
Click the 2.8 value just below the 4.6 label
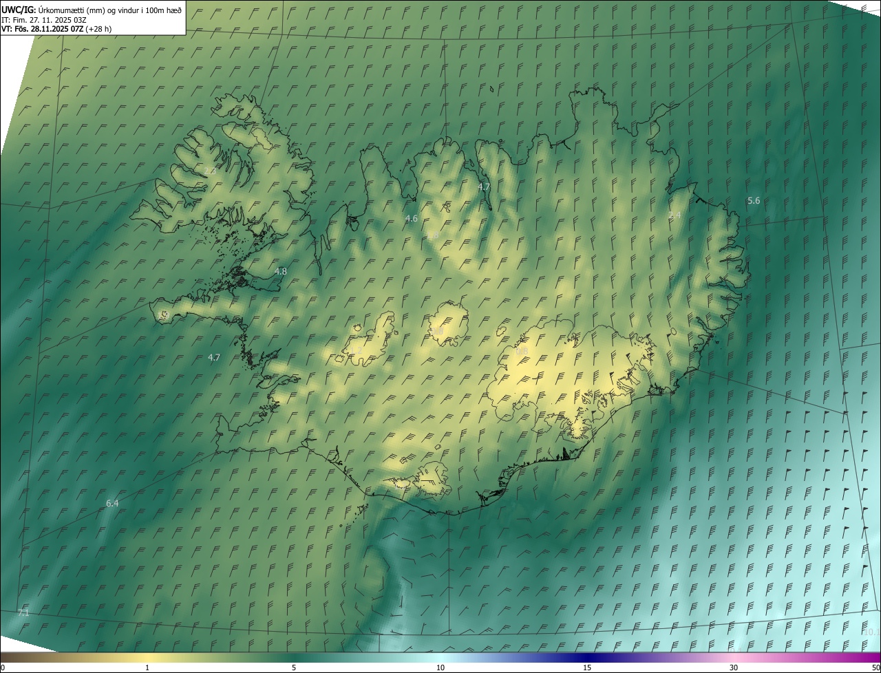pyautogui.click(x=433, y=235)
